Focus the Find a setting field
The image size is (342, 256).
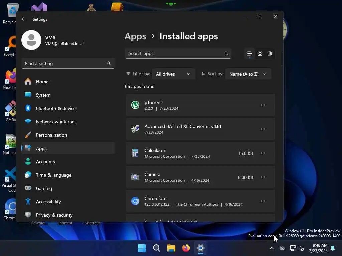[68, 63]
